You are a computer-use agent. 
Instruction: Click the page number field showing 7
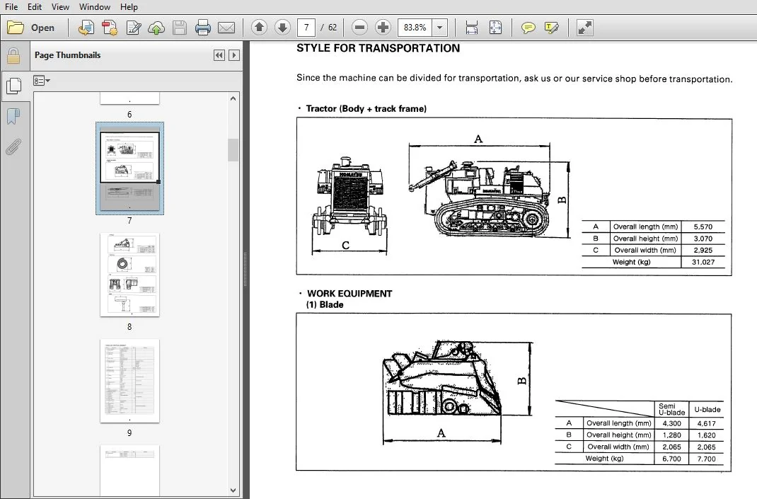coord(306,28)
